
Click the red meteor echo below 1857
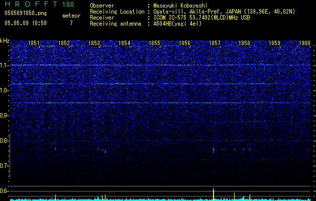tap(214, 150)
